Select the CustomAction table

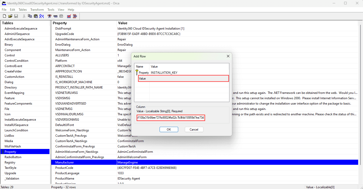pyautogui.click(x=14, y=77)
